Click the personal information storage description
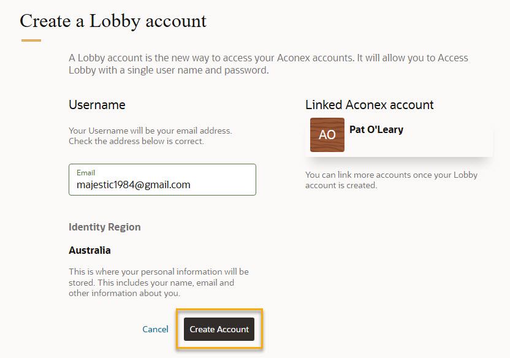 [x=159, y=282]
